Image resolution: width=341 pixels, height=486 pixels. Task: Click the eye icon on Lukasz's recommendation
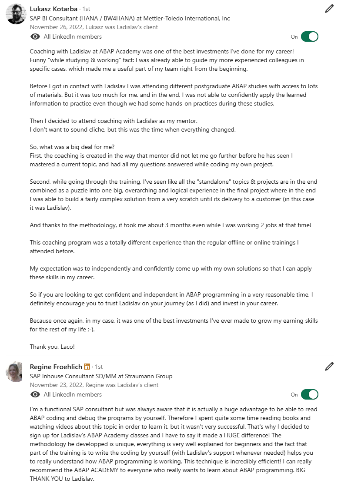tap(35, 36)
